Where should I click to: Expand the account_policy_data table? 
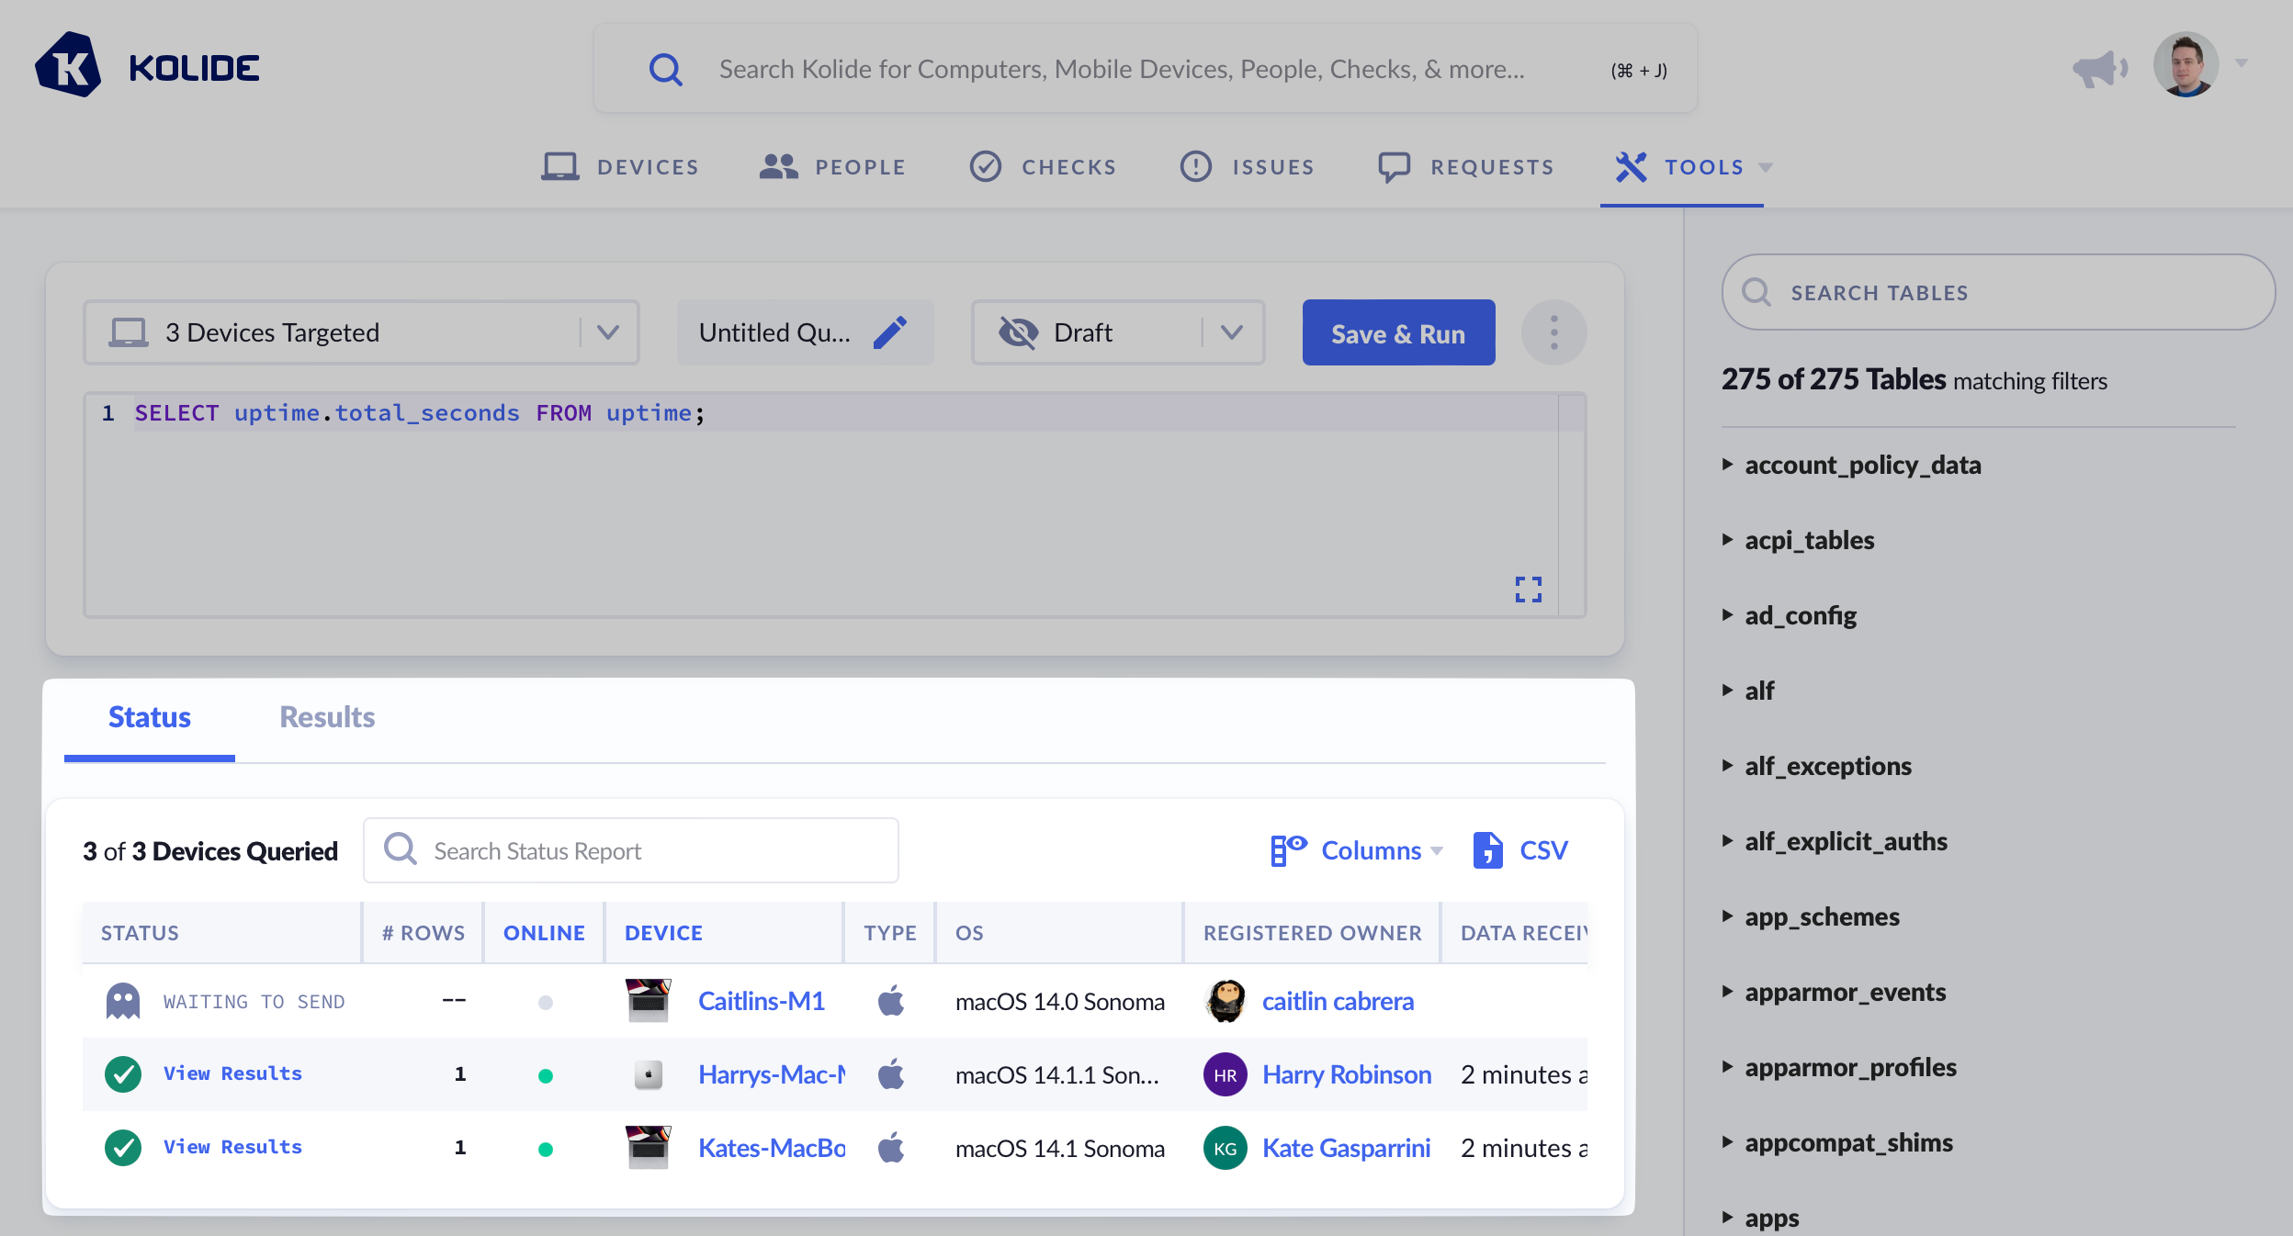point(1862,465)
